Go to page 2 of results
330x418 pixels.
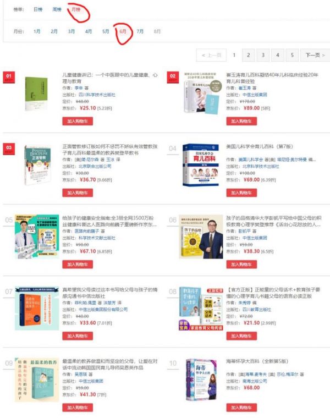click(x=249, y=55)
